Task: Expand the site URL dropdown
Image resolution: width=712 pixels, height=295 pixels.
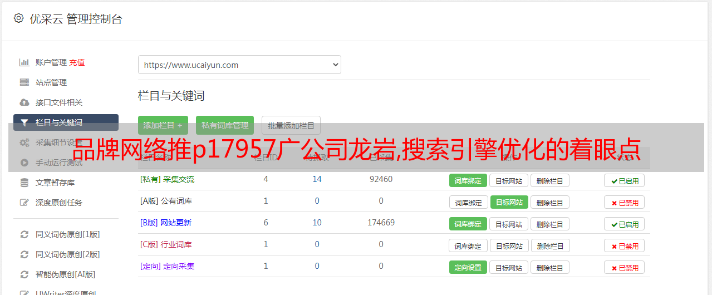Action: 239,65
